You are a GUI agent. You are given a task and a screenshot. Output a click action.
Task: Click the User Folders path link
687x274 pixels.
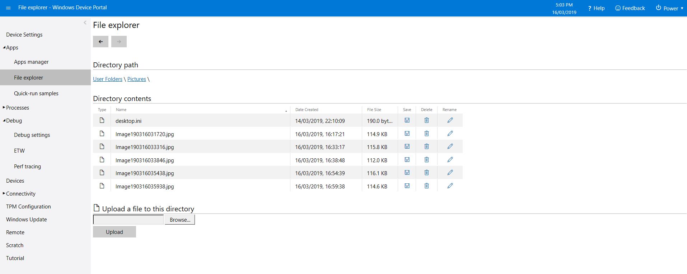(108, 79)
